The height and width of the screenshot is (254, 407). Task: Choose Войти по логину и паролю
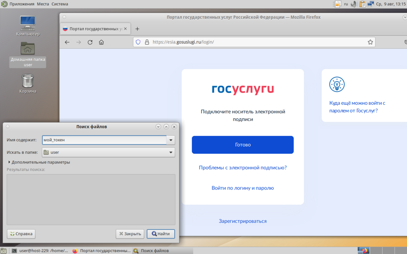coord(243,188)
